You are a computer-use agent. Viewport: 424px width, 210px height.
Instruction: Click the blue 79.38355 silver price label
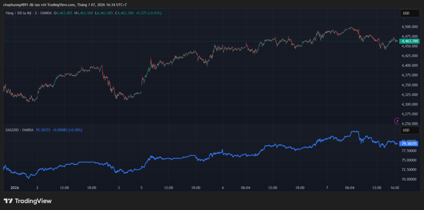[x=410, y=144]
